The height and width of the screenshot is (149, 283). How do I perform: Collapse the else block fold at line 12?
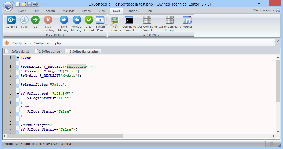pos(18,107)
